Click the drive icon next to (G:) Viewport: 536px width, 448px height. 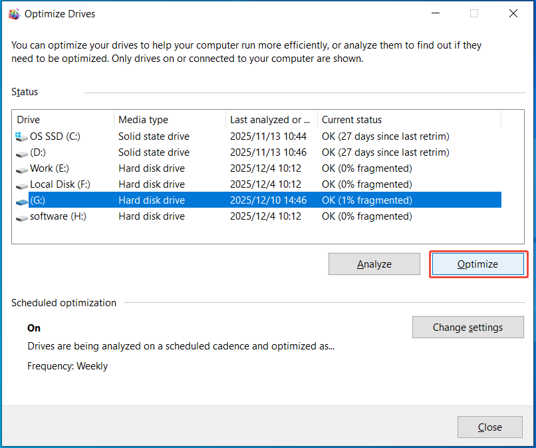point(20,200)
